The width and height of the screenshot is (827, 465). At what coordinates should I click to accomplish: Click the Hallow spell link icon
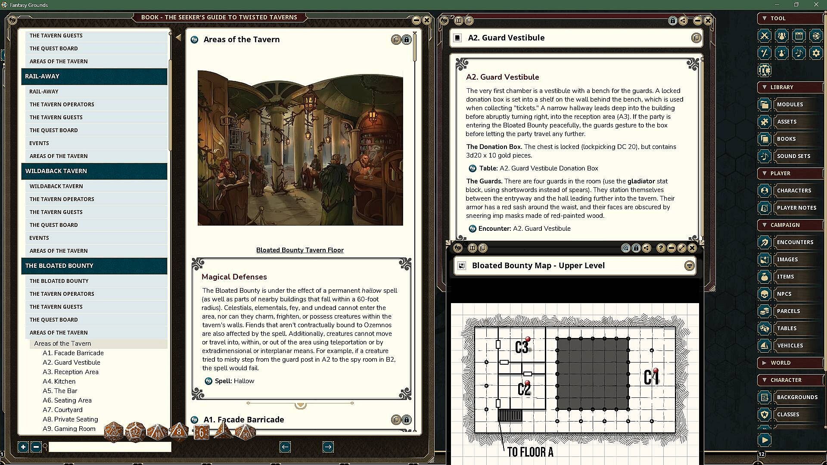pyautogui.click(x=208, y=381)
